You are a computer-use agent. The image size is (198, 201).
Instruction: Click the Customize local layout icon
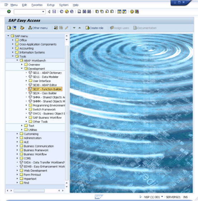coord(137,12)
